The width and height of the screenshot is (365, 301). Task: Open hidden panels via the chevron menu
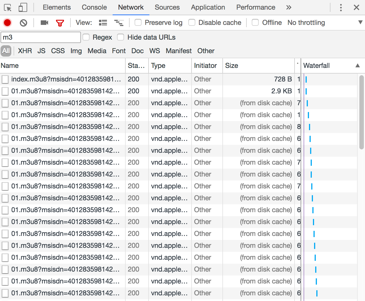pos(288,7)
